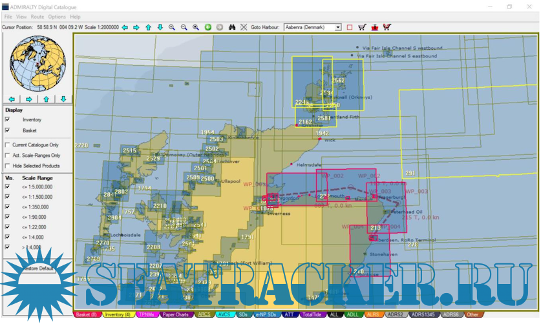
Task: Pan map left with toolbar arrow
Action: pyautogui.click(x=124, y=28)
